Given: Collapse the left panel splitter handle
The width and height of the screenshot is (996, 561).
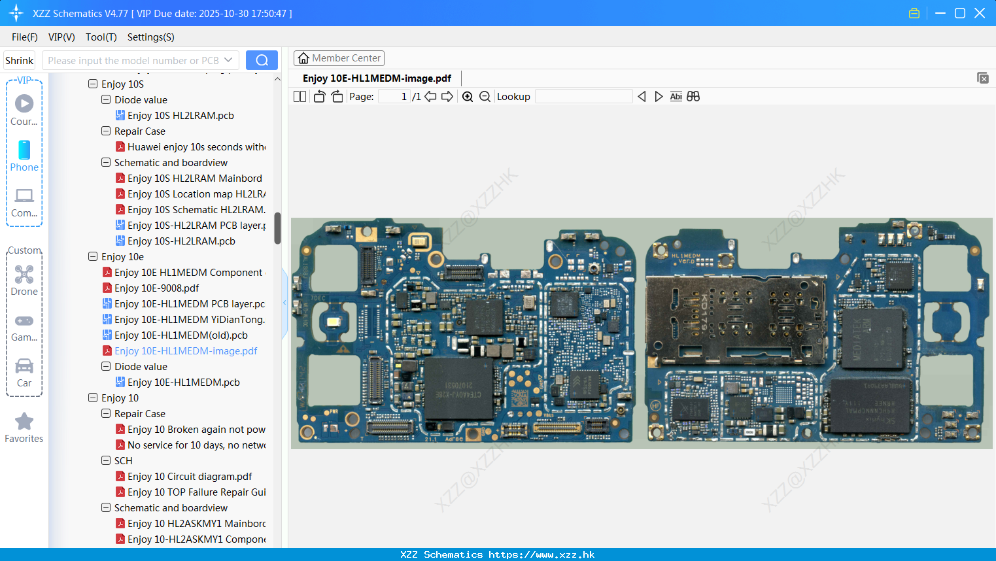Looking at the screenshot, I should [284, 302].
